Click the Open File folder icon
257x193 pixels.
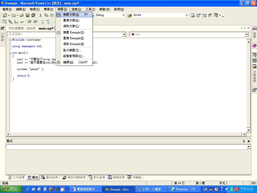(22, 15)
